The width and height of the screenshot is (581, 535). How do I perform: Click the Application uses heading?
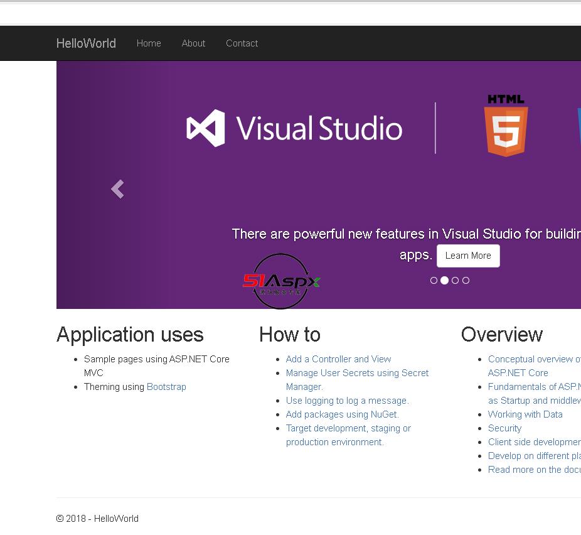(130, 335)
